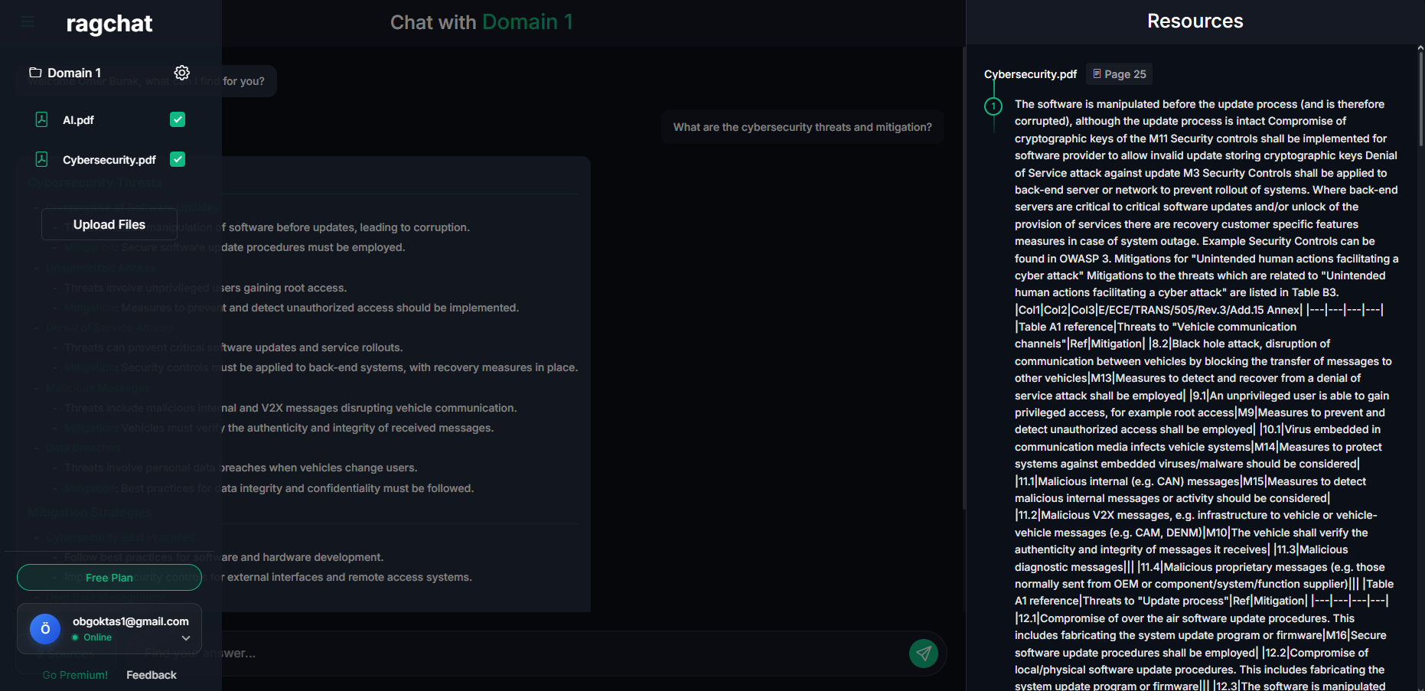Click the Online status indicator
This screenshot has height=691, width=1425.
[92, 637]
